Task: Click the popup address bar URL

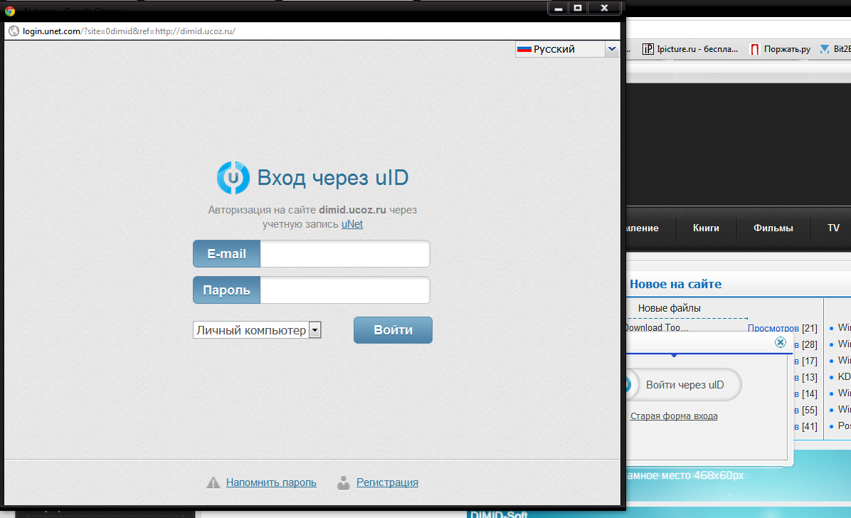Action: (x=129, y=31)
